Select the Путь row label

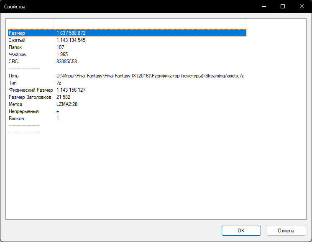tap(14, 76)
